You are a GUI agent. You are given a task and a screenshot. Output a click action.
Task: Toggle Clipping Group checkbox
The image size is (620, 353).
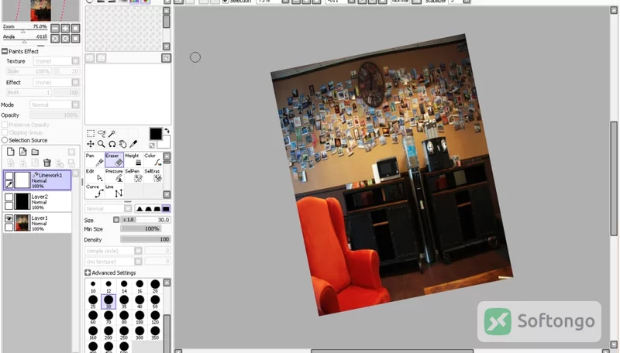tap(5, 132)
